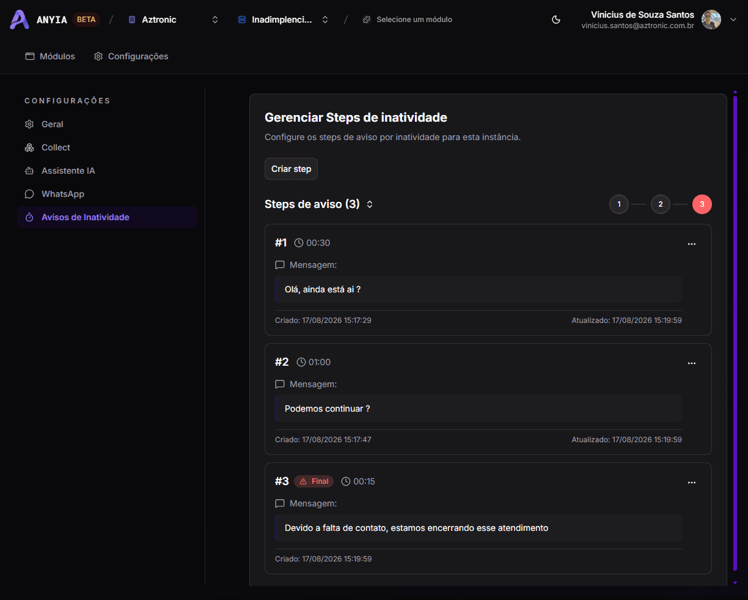
Task: Switch to the Configurações tab
Action: tap(131, 56)
